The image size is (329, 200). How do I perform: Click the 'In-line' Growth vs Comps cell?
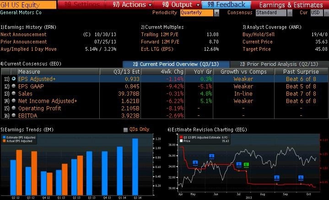click(x=243, y=94)
